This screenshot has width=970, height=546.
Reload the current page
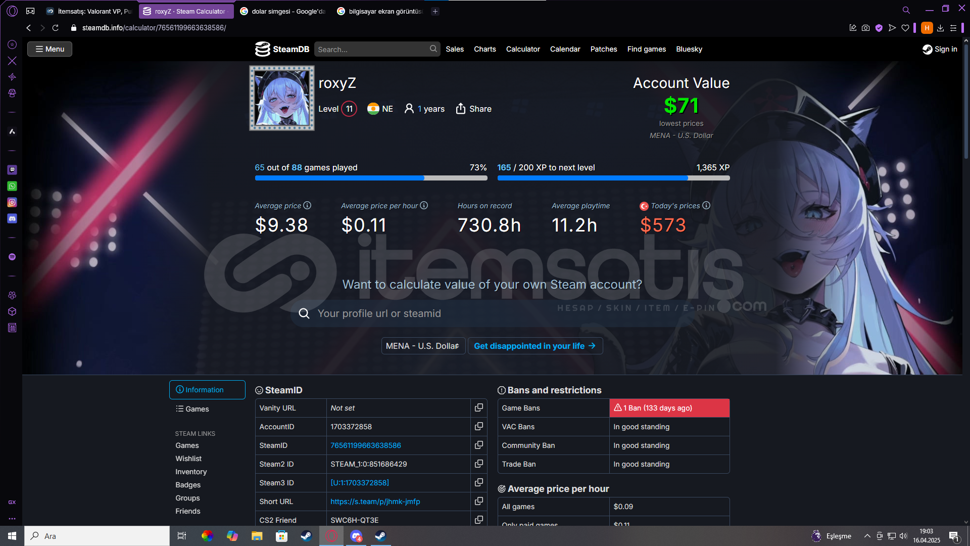click(56, 28)
